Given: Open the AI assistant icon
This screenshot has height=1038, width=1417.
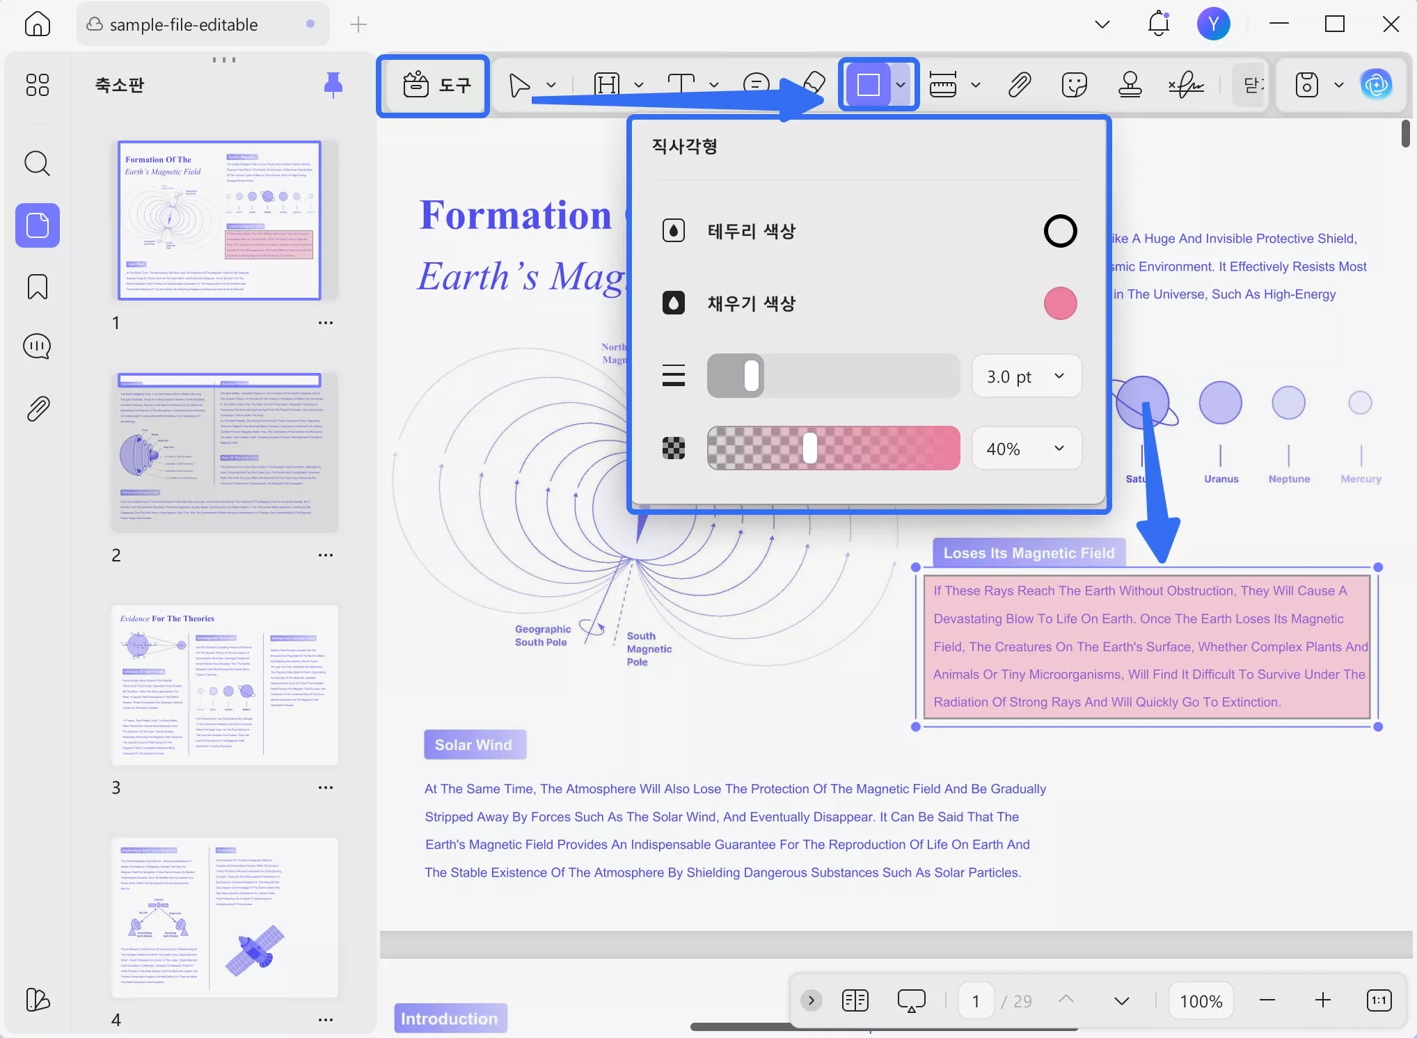Looking at the screenshot, I should pos(1376,85).
